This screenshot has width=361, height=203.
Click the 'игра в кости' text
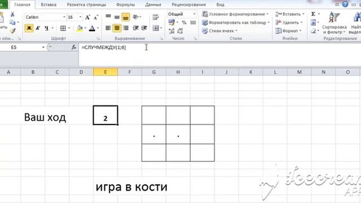coord(131,187)
